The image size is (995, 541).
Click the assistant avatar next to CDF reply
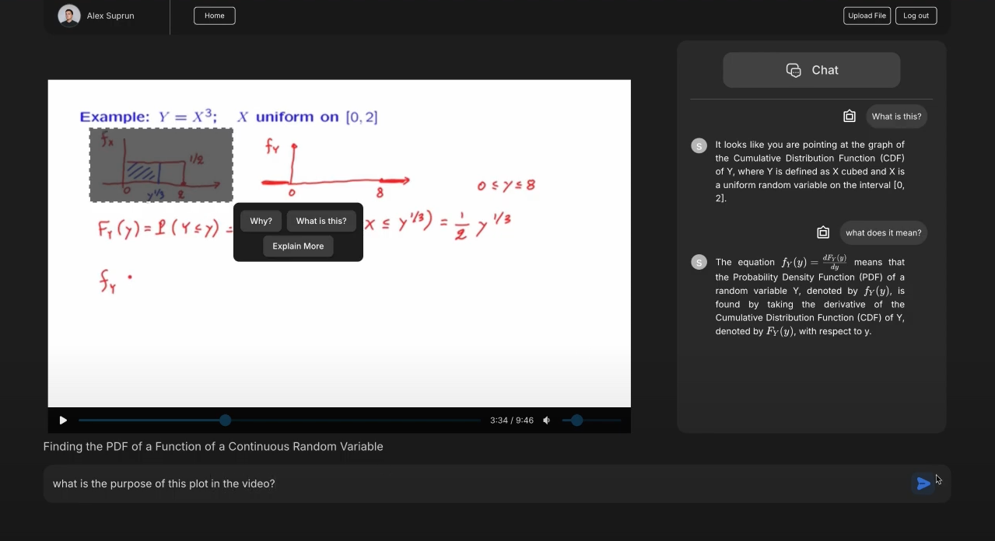pyautogui.click(x=699, y=145)
